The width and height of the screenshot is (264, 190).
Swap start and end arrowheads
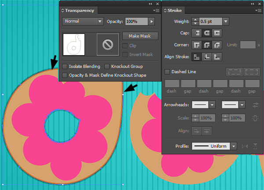click(255, 105)
